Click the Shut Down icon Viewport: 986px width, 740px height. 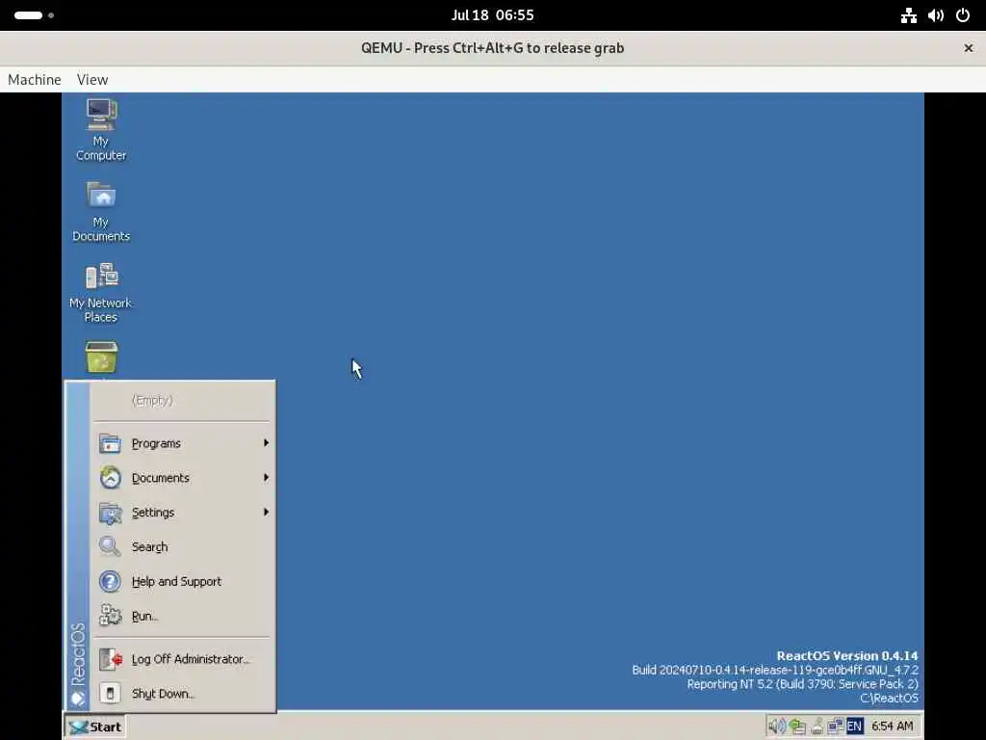(x=110, y=694)
